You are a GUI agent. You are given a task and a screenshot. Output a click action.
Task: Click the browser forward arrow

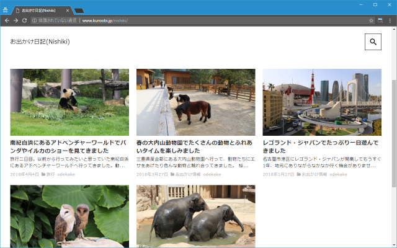[x=16, y=20]
